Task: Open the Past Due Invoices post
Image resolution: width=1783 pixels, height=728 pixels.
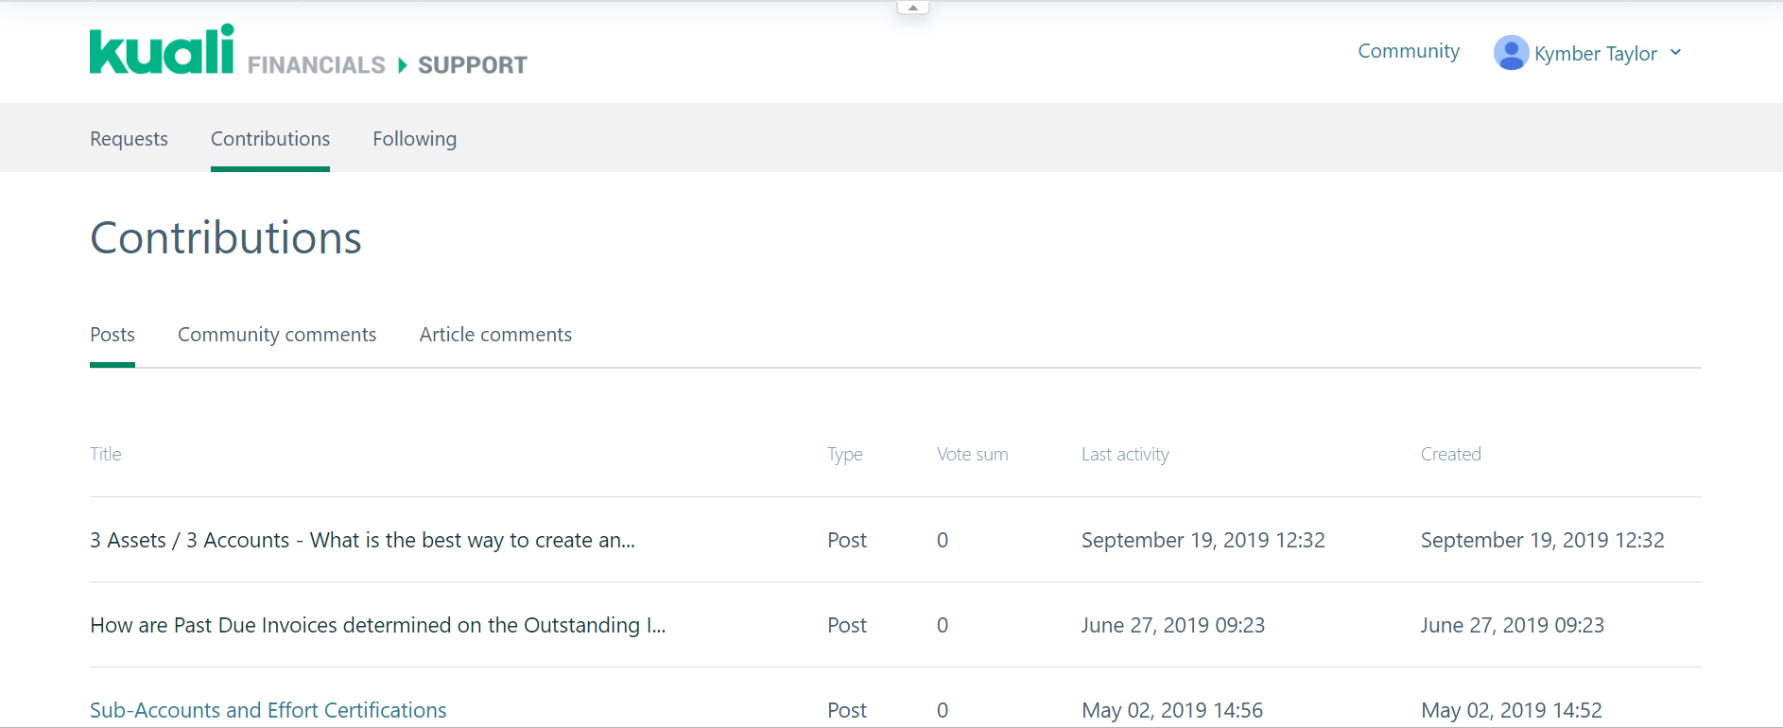Action: (377, 625)
